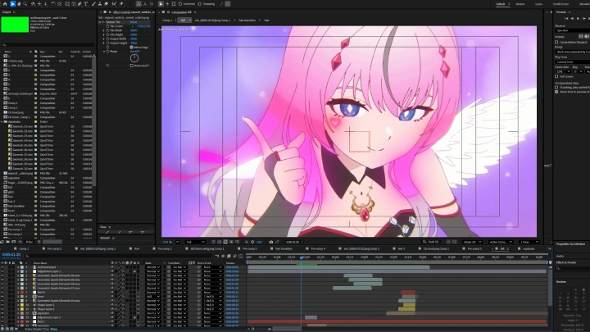590x332 pixels.
Task: Select the Clone Stamp tool
Action: click(x=100, y=4)
